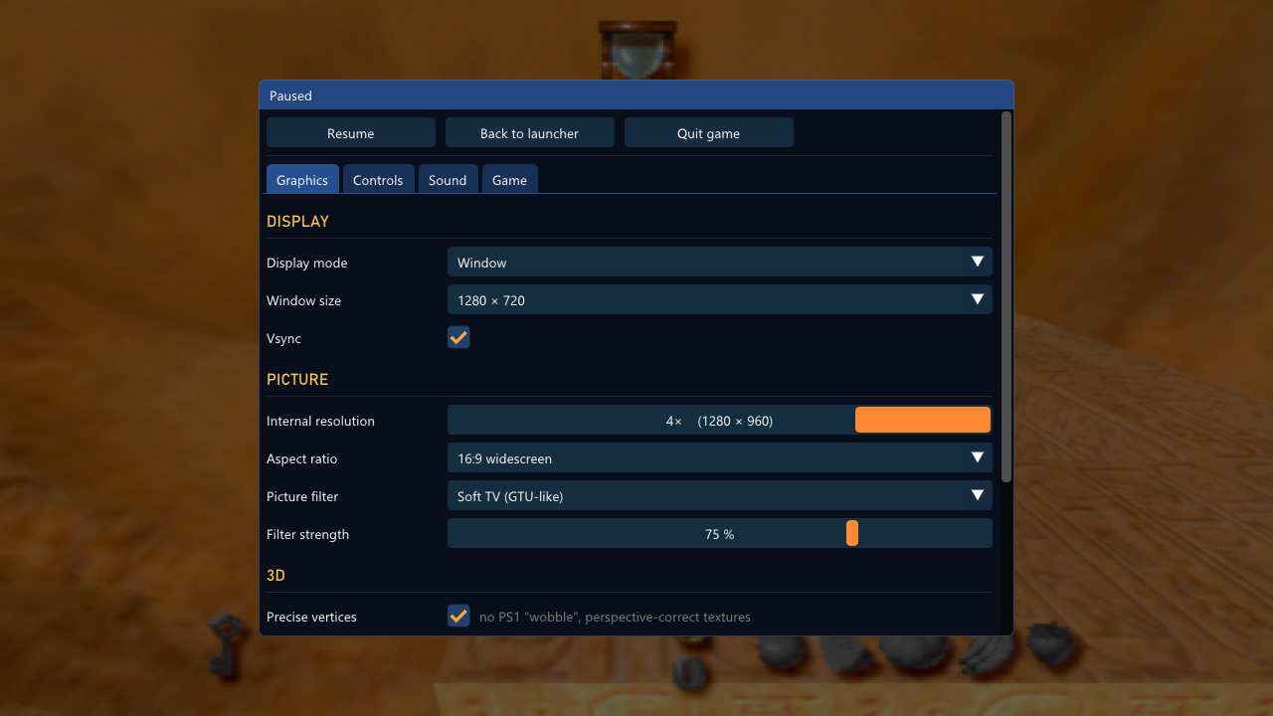This screenshot has width=1273, height=716.
Task: Disable the Vsync checkbox
Action: click(458, 337)
